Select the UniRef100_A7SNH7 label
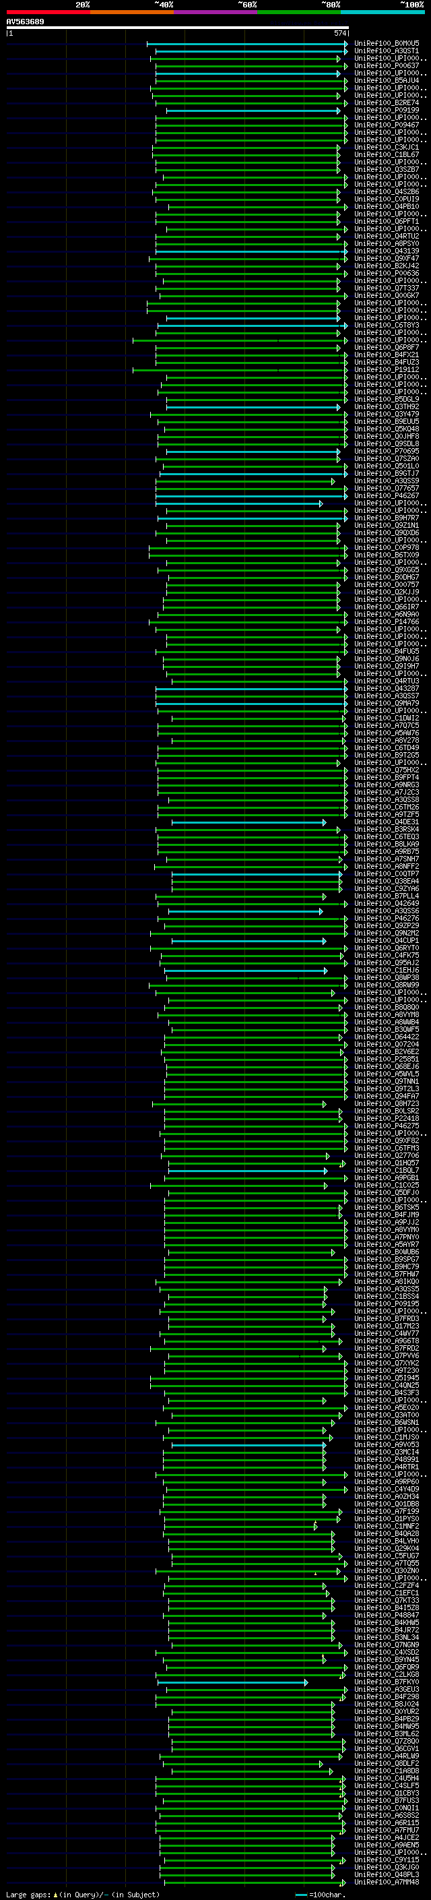Image resolution: width=431 pixels, height=1900 pixels. 387,859
